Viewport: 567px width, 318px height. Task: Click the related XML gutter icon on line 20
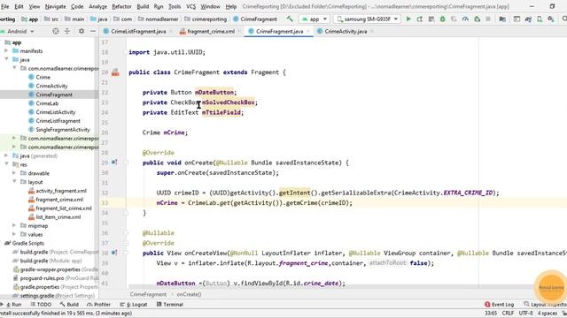(x=115, y=72)
